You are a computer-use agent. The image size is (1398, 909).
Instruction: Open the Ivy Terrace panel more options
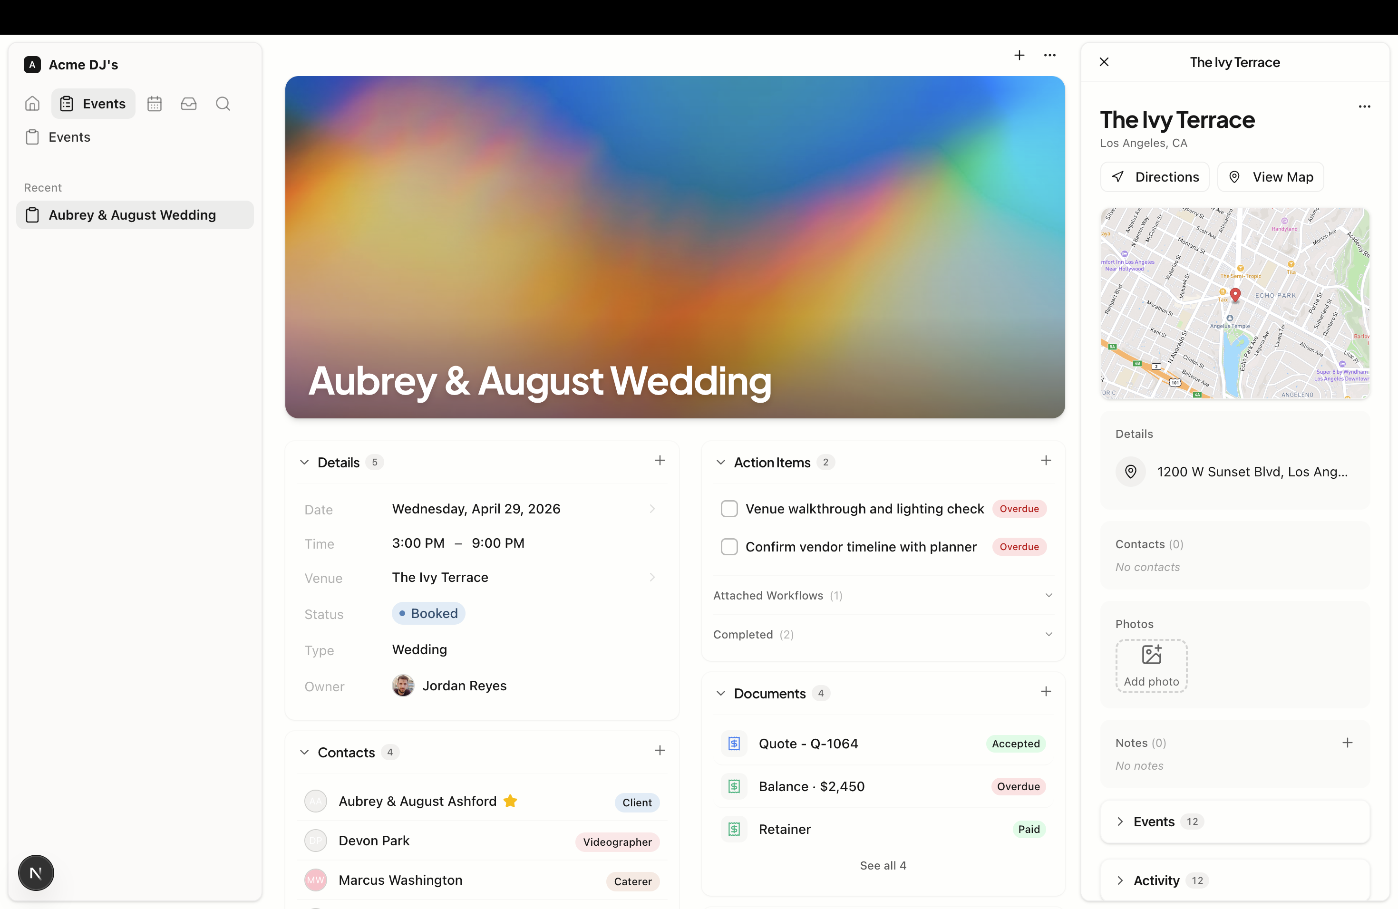[x=1365, y=106]
